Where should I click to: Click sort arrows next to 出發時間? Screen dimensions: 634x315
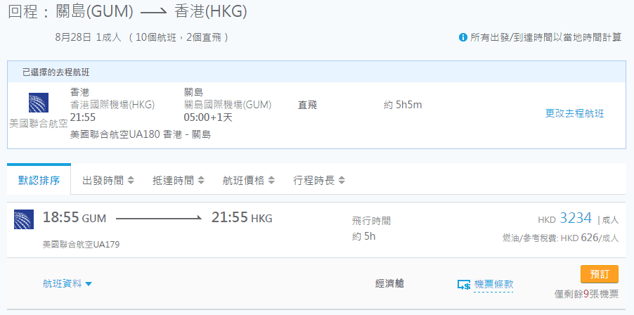point(130,181)
